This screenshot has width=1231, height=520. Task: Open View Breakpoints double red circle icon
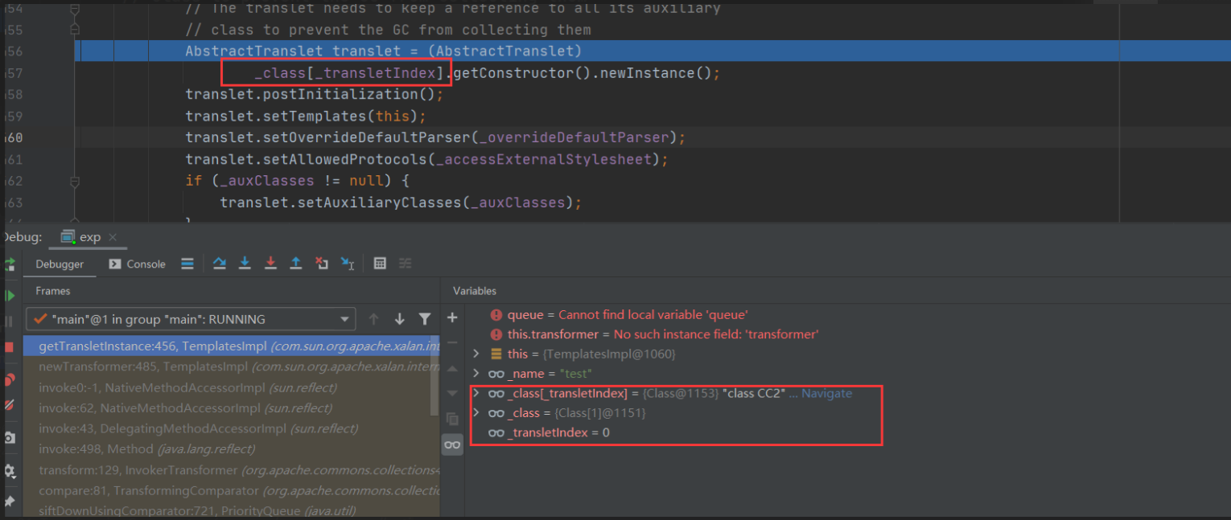click(x=10, y=379)
